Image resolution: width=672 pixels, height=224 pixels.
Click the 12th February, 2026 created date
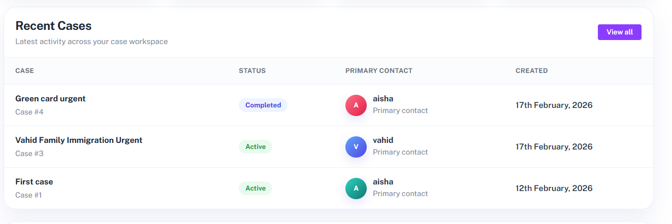554,189
